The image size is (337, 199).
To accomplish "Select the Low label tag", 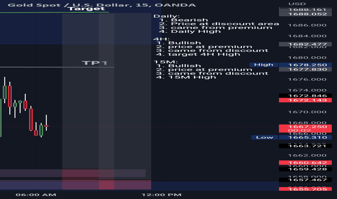I will (265, 137).
